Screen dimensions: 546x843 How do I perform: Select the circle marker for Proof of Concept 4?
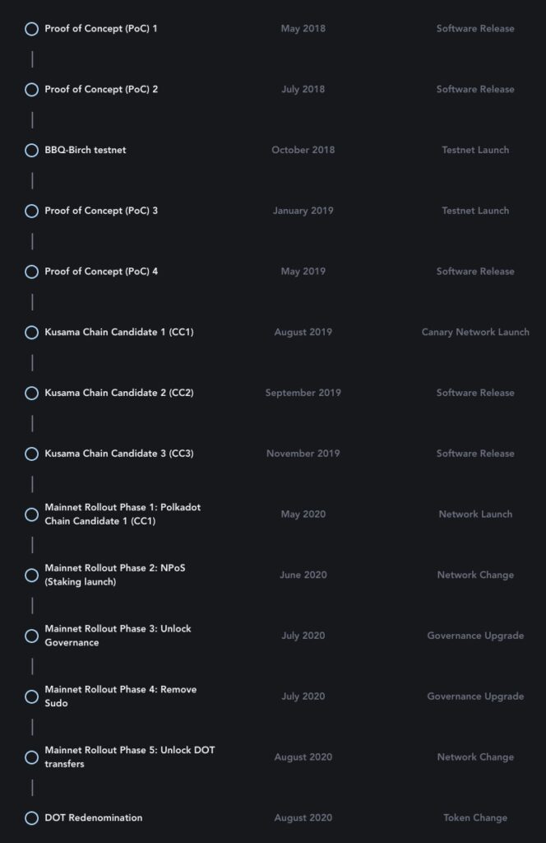(31, 272)
